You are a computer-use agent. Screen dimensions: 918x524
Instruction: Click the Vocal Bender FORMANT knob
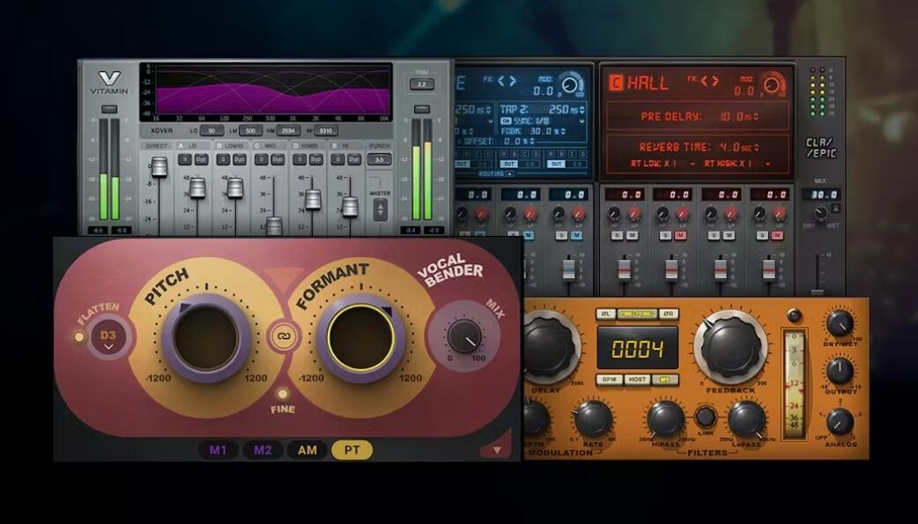360,338
